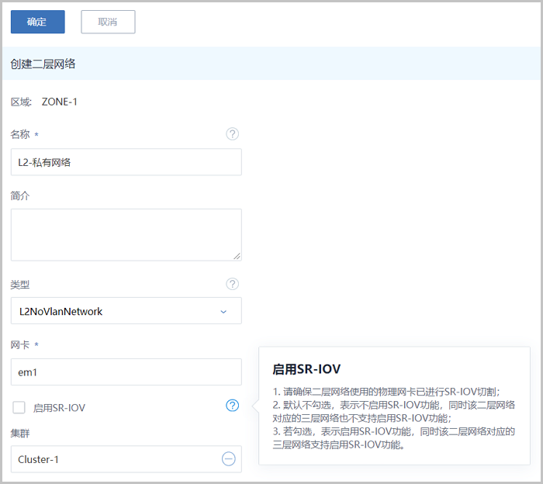Select the ZONE-1 zone value text
543x484 pixels.
tap(60, 102)
